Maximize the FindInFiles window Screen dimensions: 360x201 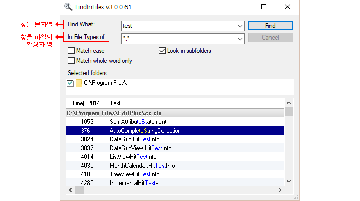click(x=264, y=7)
